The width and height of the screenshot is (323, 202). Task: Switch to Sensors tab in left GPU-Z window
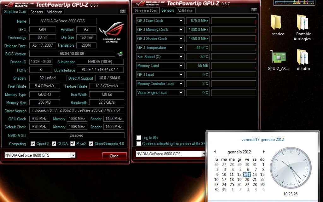(37, 12)
